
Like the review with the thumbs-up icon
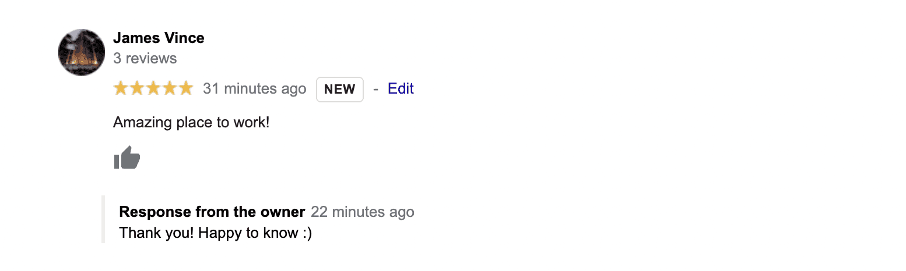click(127, 158)
